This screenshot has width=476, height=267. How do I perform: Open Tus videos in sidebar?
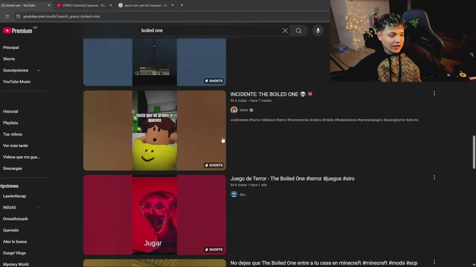pos(13,134)
